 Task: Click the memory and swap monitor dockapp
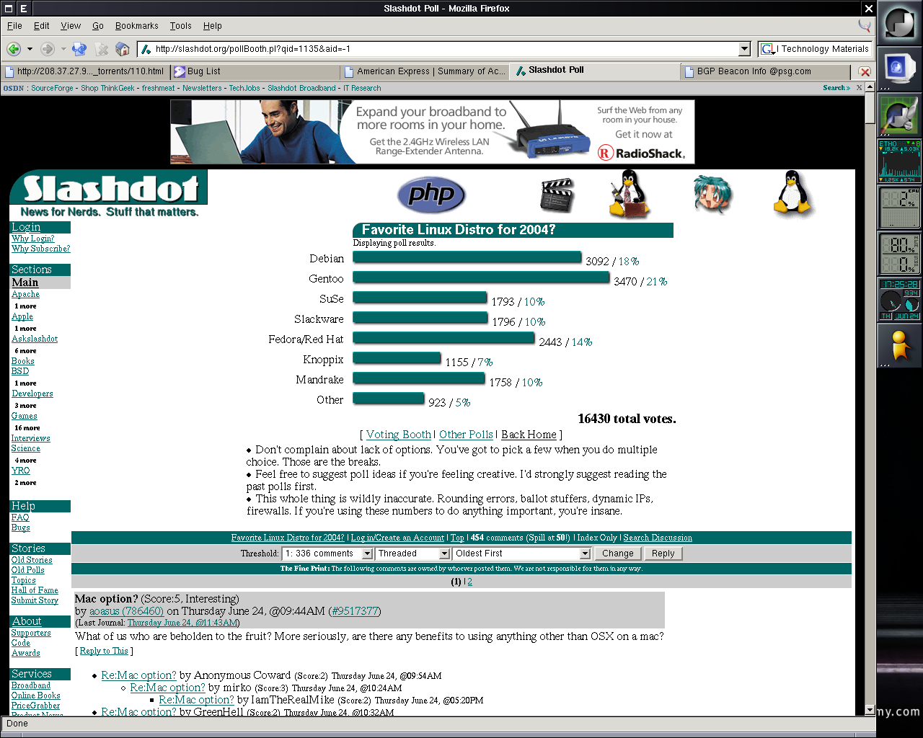pos(899,254)
